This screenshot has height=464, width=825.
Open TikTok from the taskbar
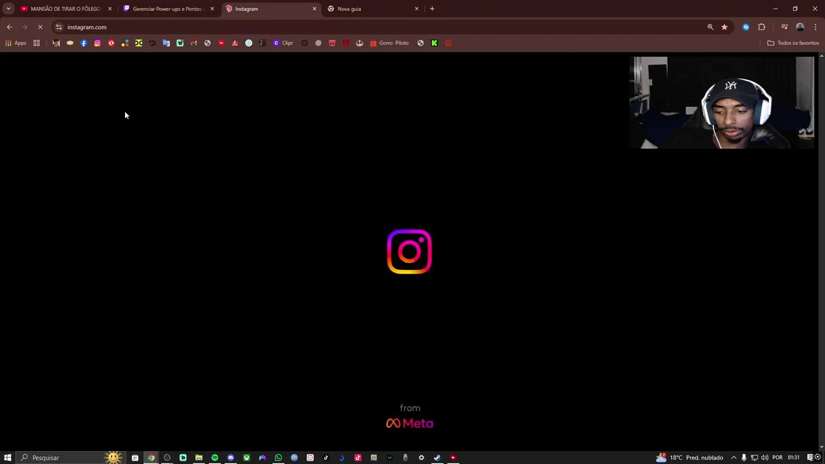(x=326, y=458)
